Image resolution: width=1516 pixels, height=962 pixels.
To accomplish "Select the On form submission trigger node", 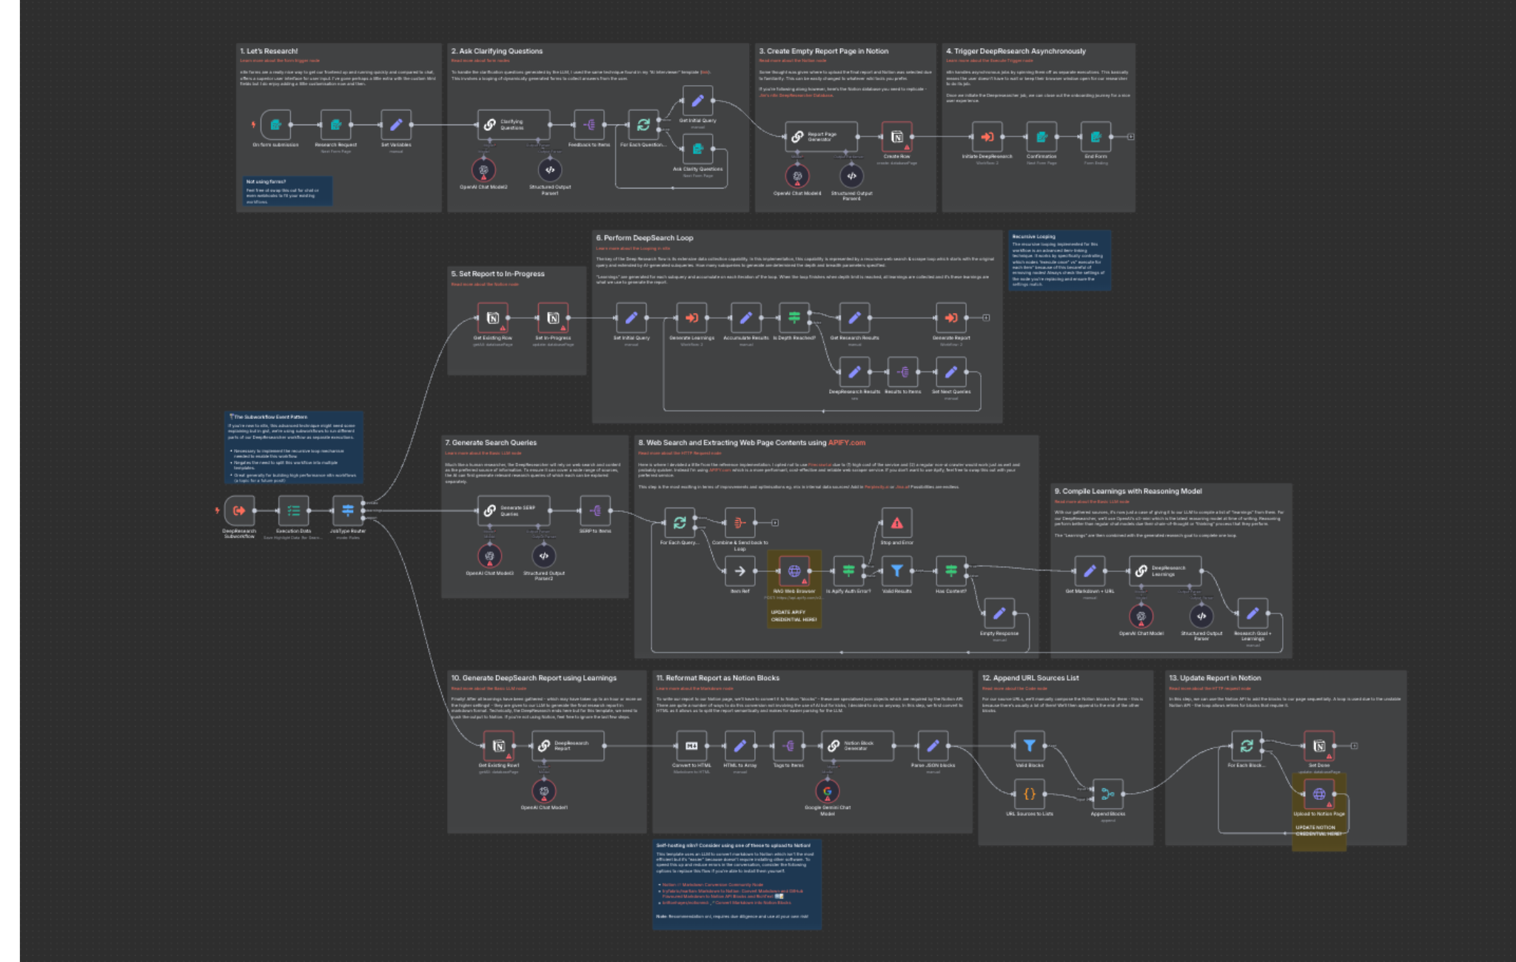I will 274,126.
